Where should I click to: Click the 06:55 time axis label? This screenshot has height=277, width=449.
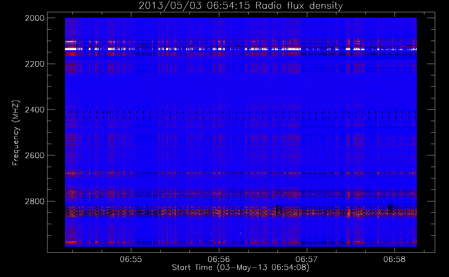pos(131,260)
